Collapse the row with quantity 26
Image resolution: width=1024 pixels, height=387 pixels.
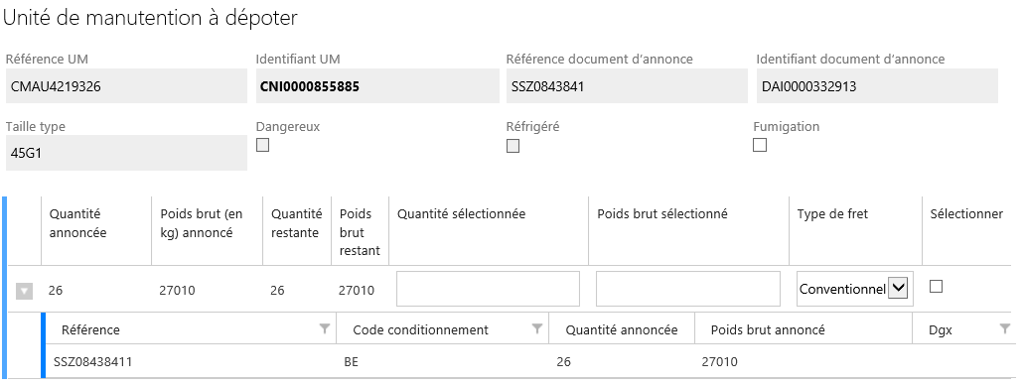[x=24, y=291]
